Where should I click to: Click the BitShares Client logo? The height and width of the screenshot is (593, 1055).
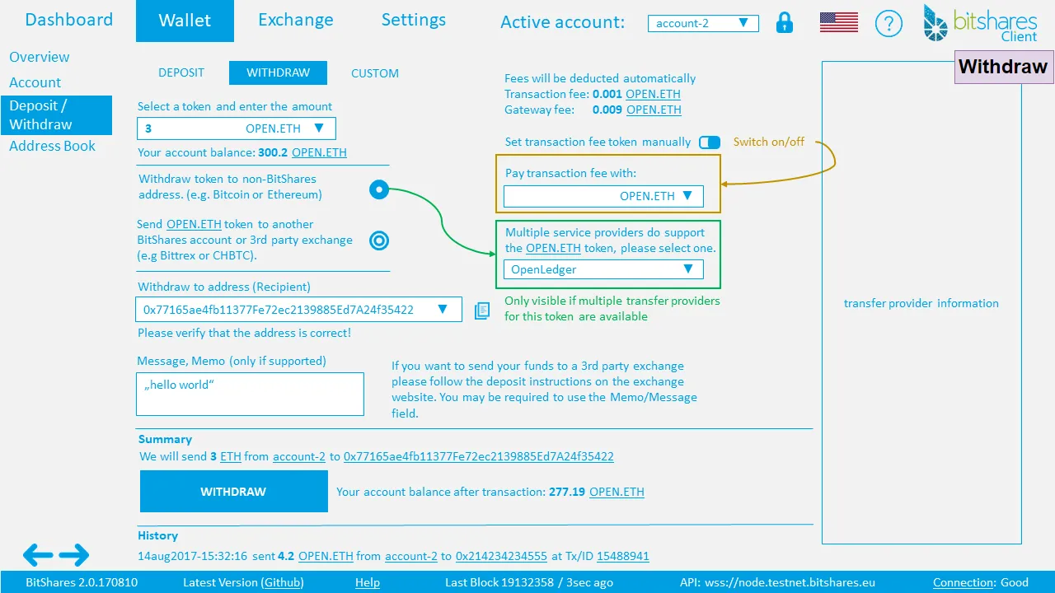coord(981,23)
